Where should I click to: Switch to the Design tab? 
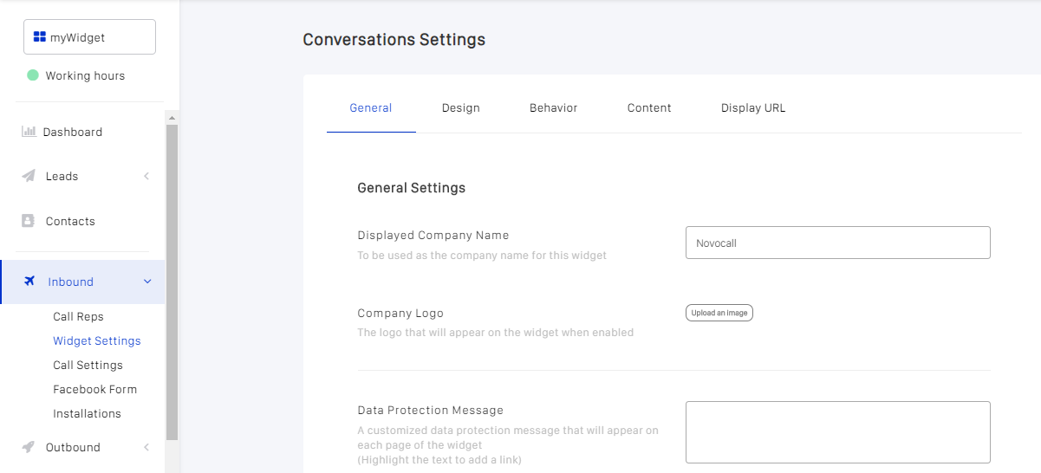click(460, 108)
